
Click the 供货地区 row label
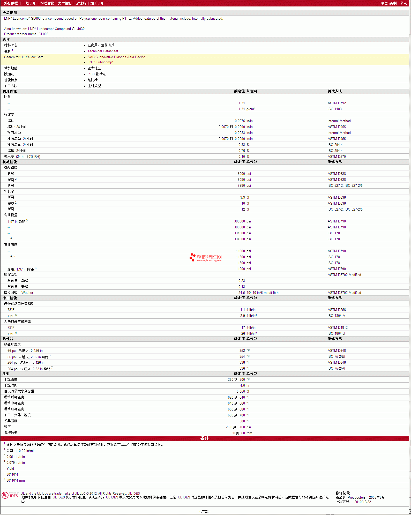tap(11, 68)
